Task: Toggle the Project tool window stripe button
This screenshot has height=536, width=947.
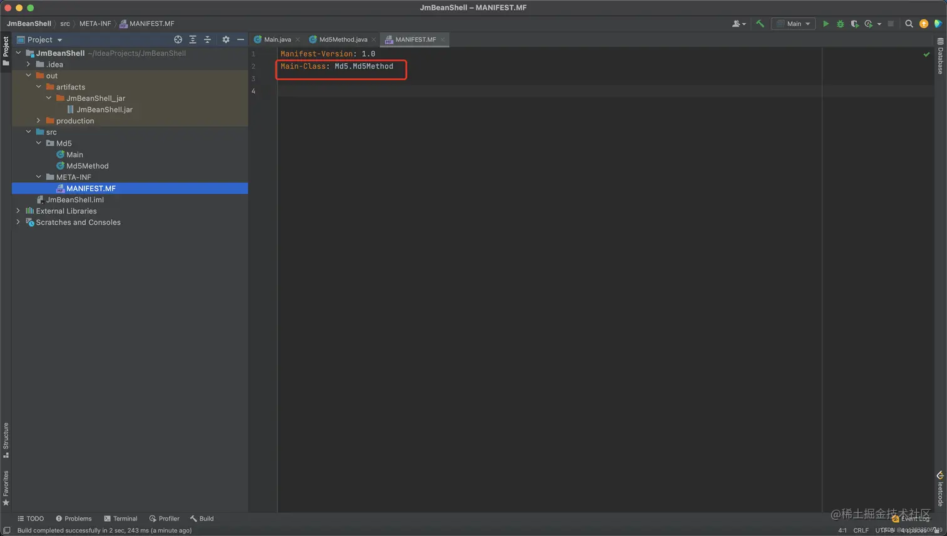Action: [6, 51]
